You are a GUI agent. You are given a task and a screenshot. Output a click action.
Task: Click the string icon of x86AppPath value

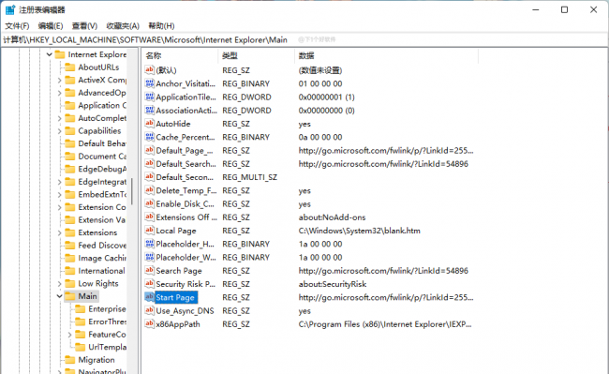click(150, 323)
